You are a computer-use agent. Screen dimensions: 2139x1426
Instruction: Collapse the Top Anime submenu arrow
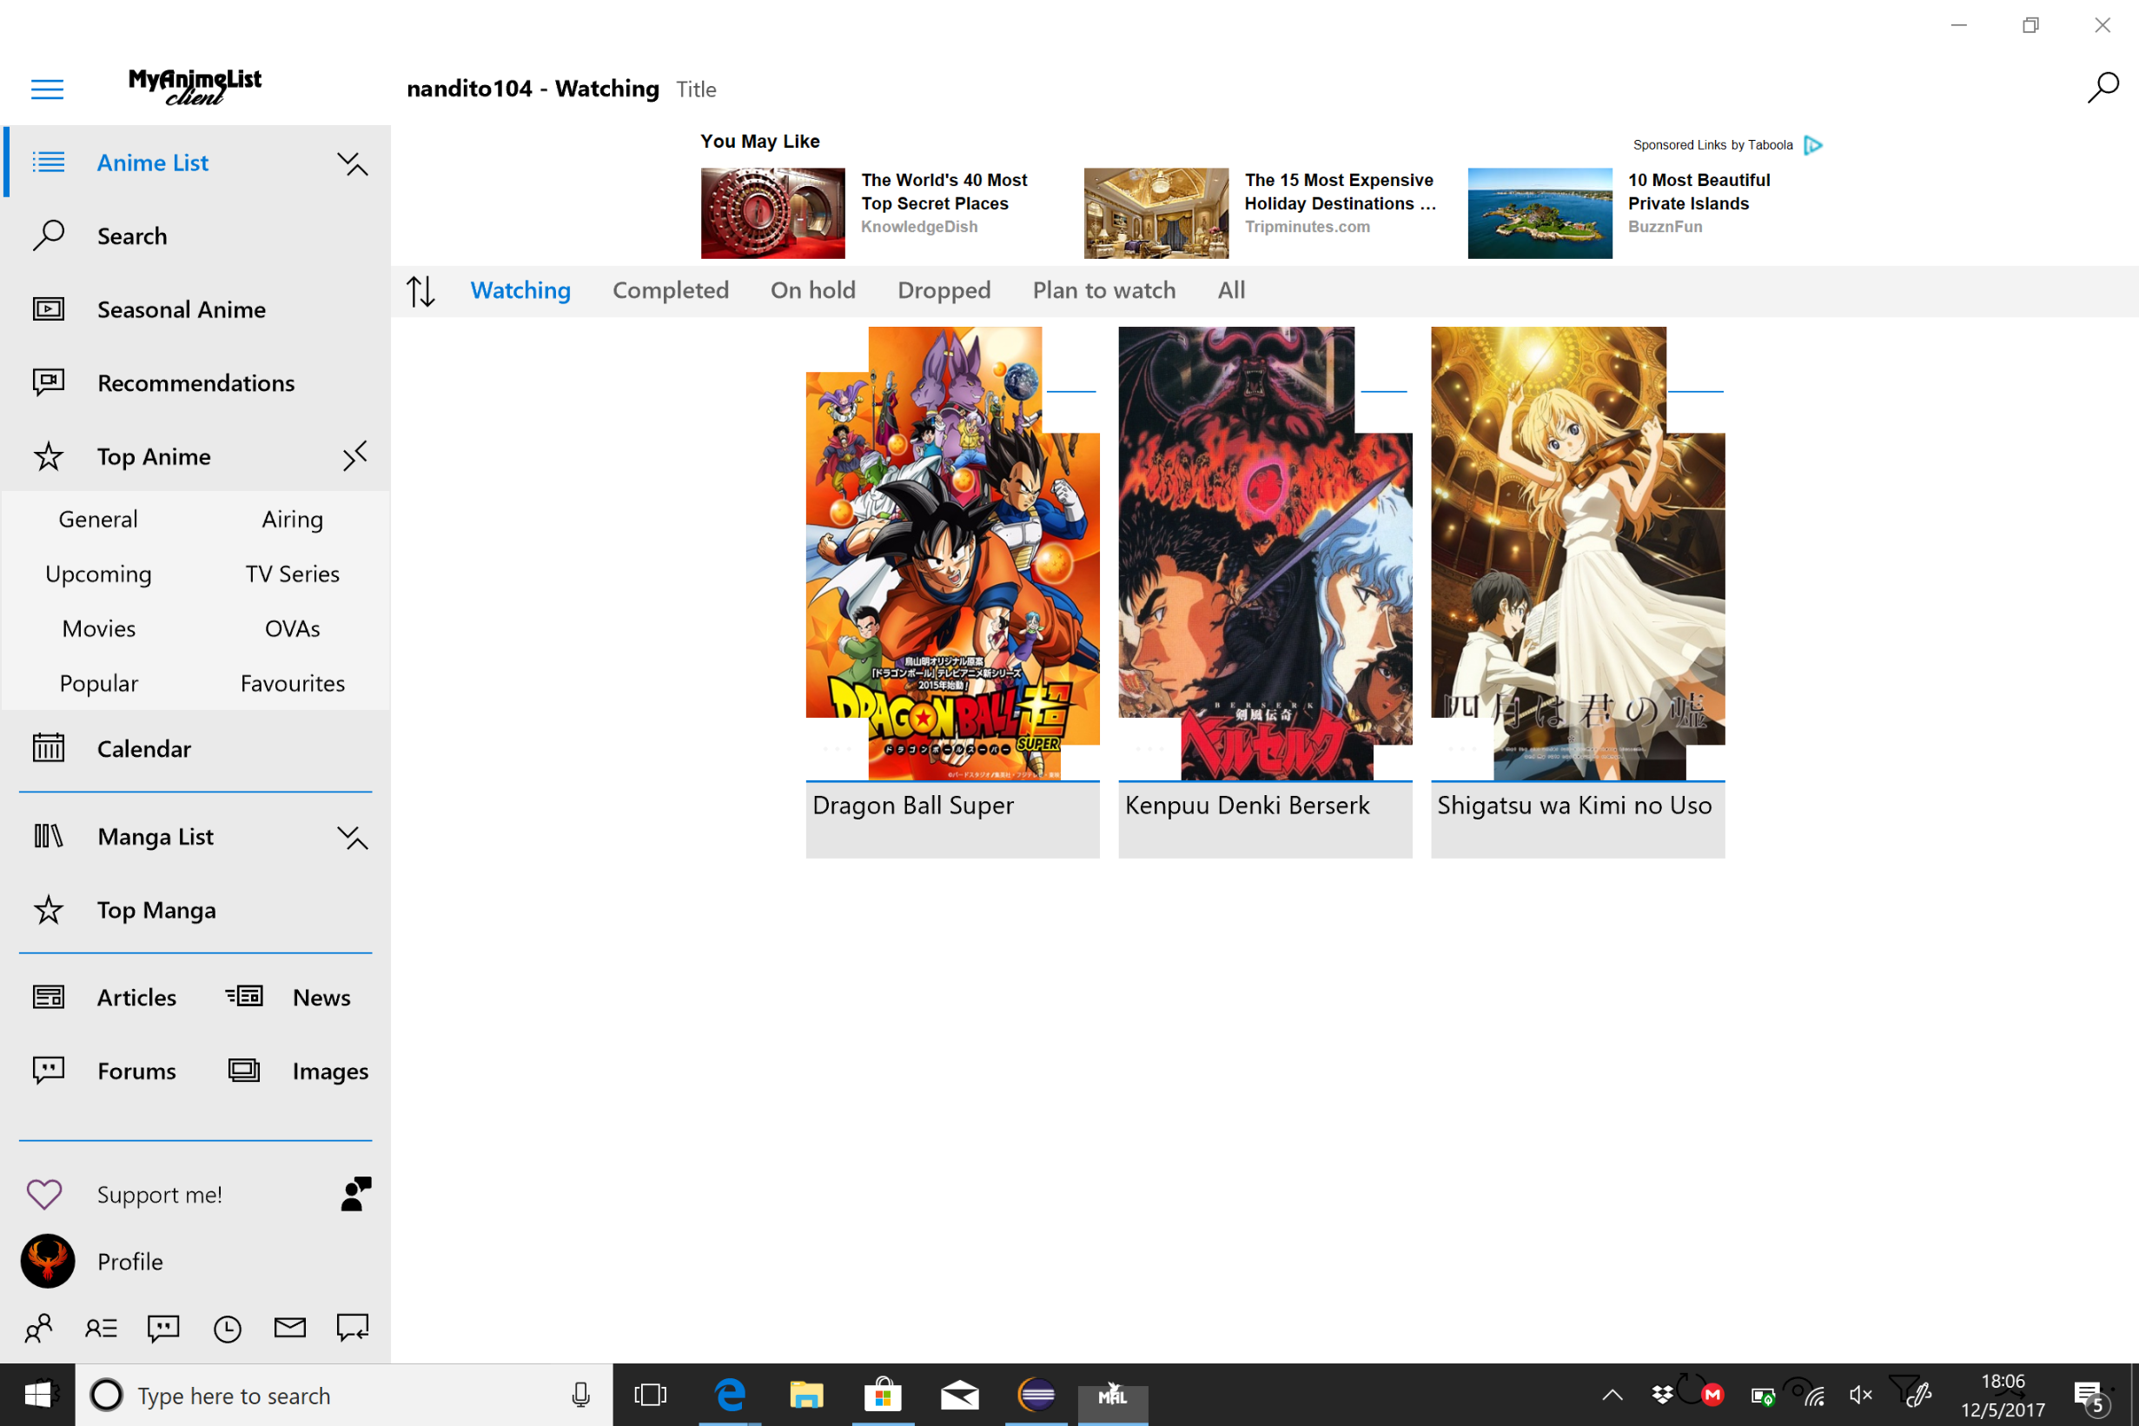pyautogui.click(x=354, y=455)
